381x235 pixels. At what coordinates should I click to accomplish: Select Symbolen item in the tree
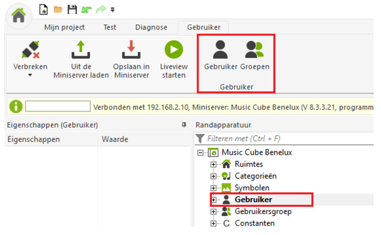pos(253,188)
